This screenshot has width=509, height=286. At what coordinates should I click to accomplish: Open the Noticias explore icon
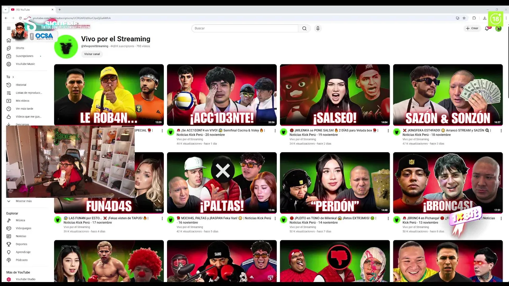click(x=8, y=236)
